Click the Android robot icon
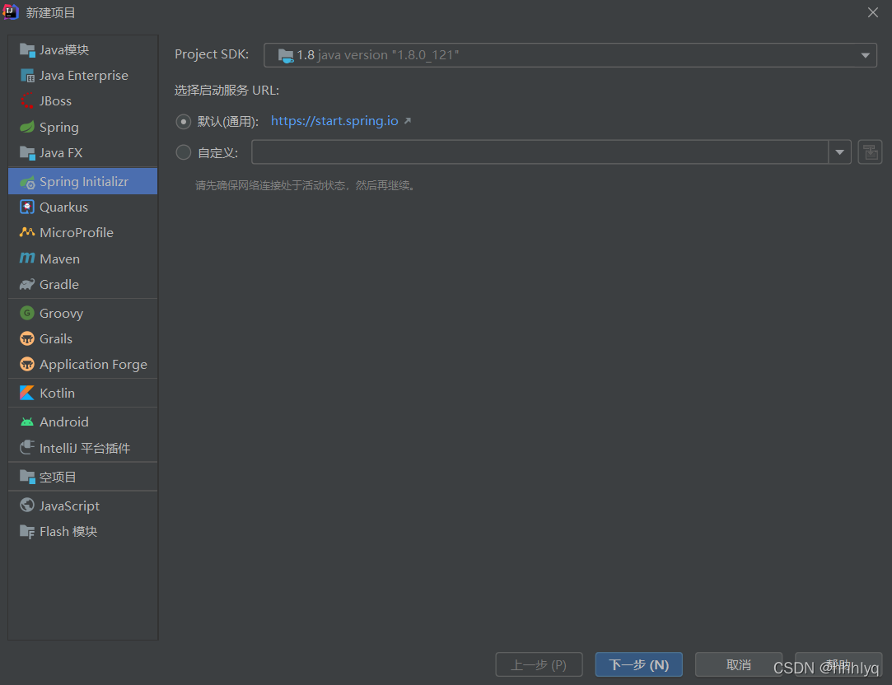Screen dimensions: 892x685 pos(26,422)
